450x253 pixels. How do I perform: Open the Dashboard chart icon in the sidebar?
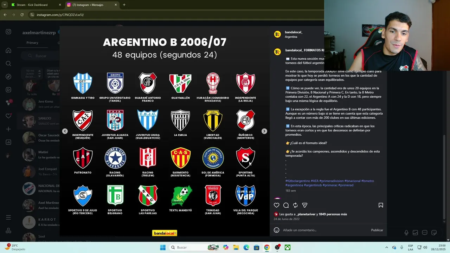8,142
